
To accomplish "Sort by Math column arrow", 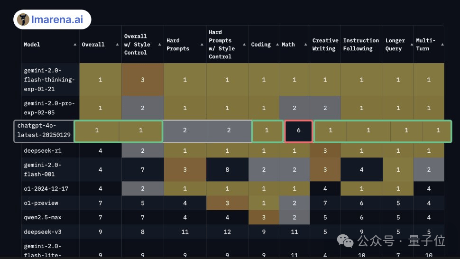I will click(x=306, y=44).
